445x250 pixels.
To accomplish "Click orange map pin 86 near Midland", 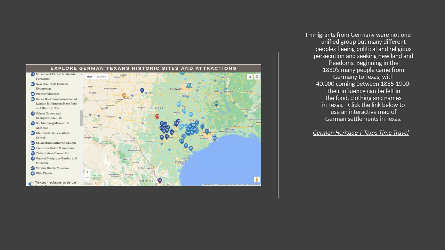I will (124, 95).
